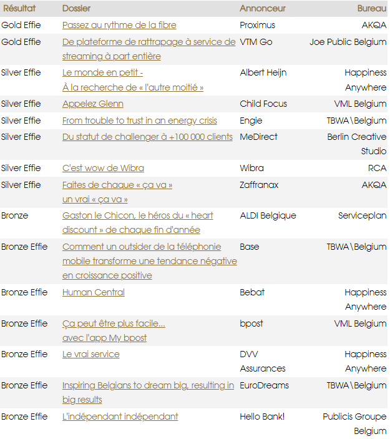Open 'Du statut de challenger à +100 000 clients'
390x439 pixels.
[x=147, y=137]
